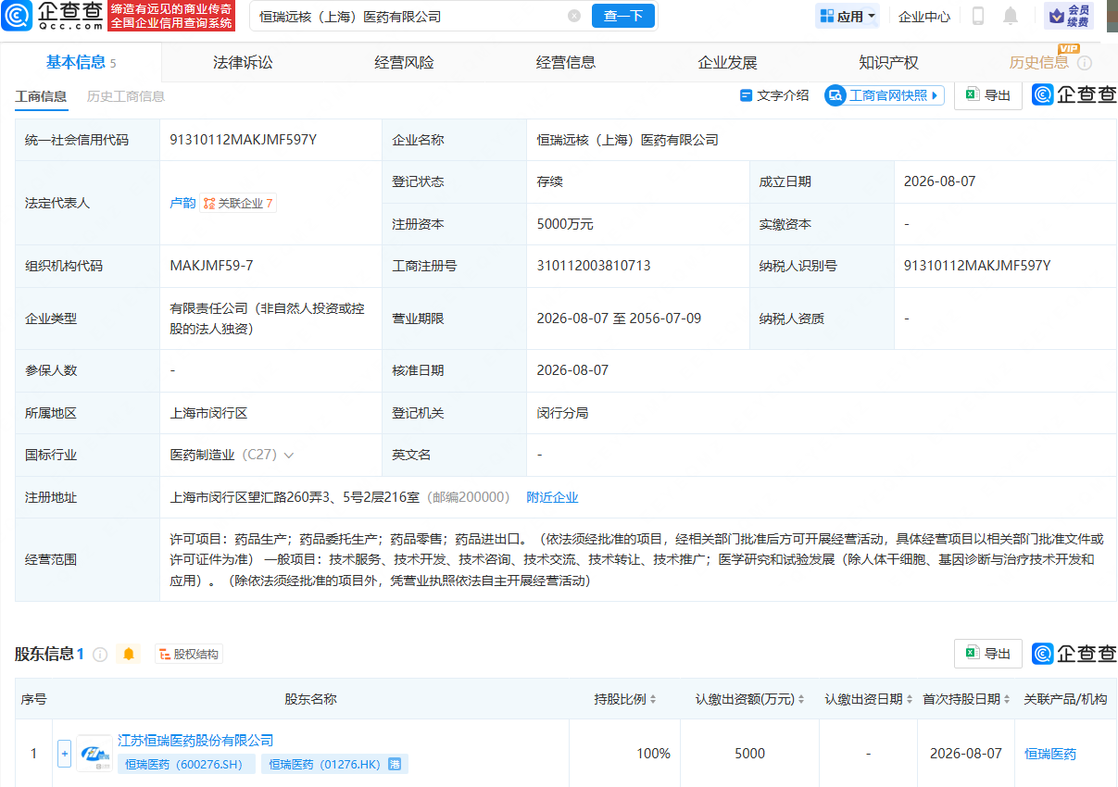Select the 工商信息 sub-tab
Screen dimensions: 1118x787
[x=41, y=95]
